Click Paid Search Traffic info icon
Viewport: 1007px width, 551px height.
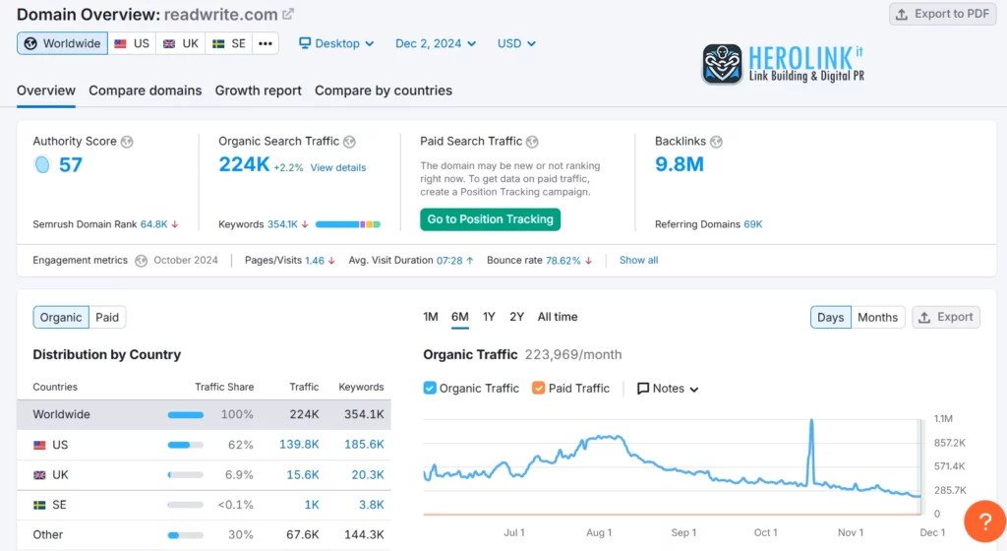(x=532, y=142)
